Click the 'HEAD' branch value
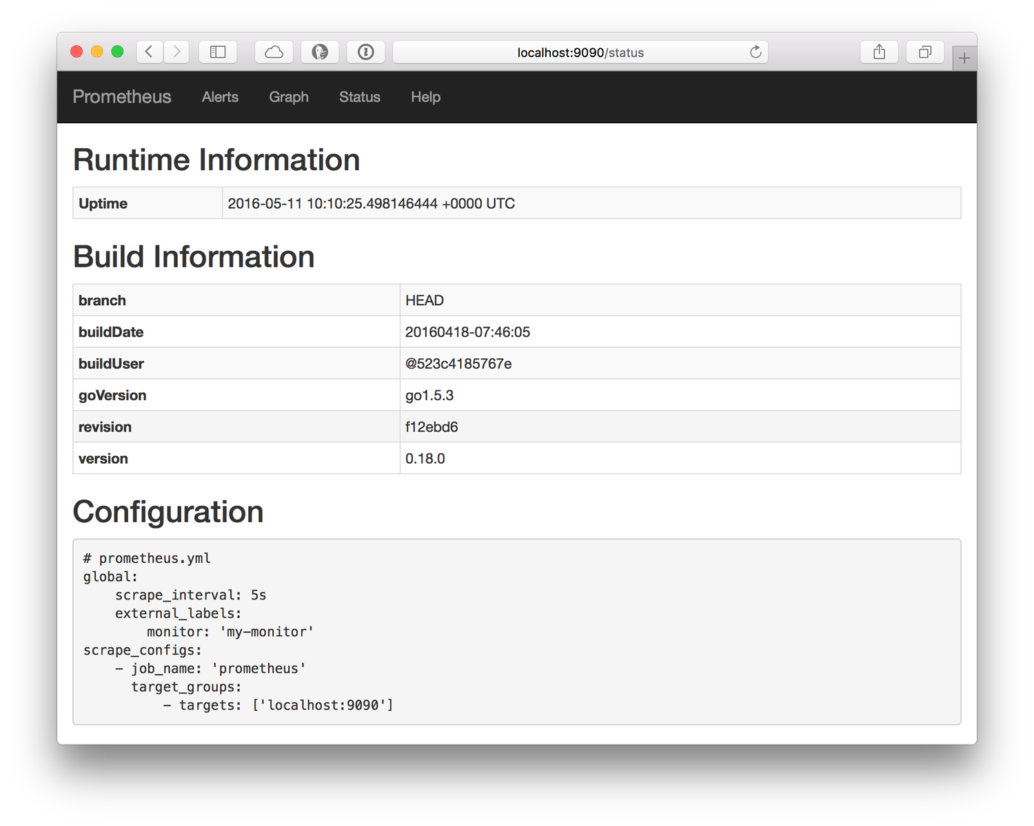The width and height of the screenshot is (1034, 826). click(425, 300)
